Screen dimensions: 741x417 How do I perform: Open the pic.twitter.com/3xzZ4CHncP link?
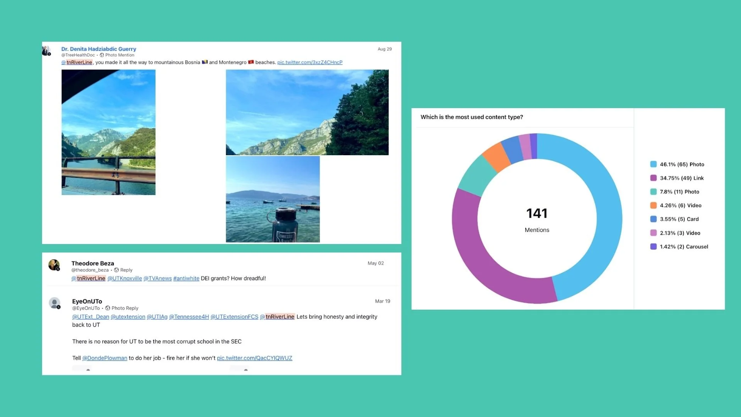click(x=310, y=63)
